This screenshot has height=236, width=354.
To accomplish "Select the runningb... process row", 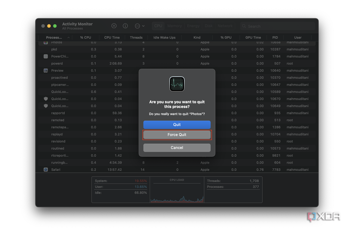I will (177, 163).
